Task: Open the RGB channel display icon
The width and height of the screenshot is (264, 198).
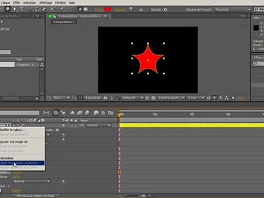Action: pyautogui.click(x=117, y=98)
